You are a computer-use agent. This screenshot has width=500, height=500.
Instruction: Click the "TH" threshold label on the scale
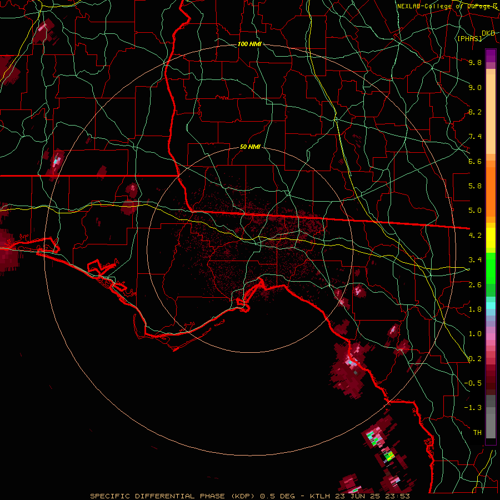(x=477, y=433)
